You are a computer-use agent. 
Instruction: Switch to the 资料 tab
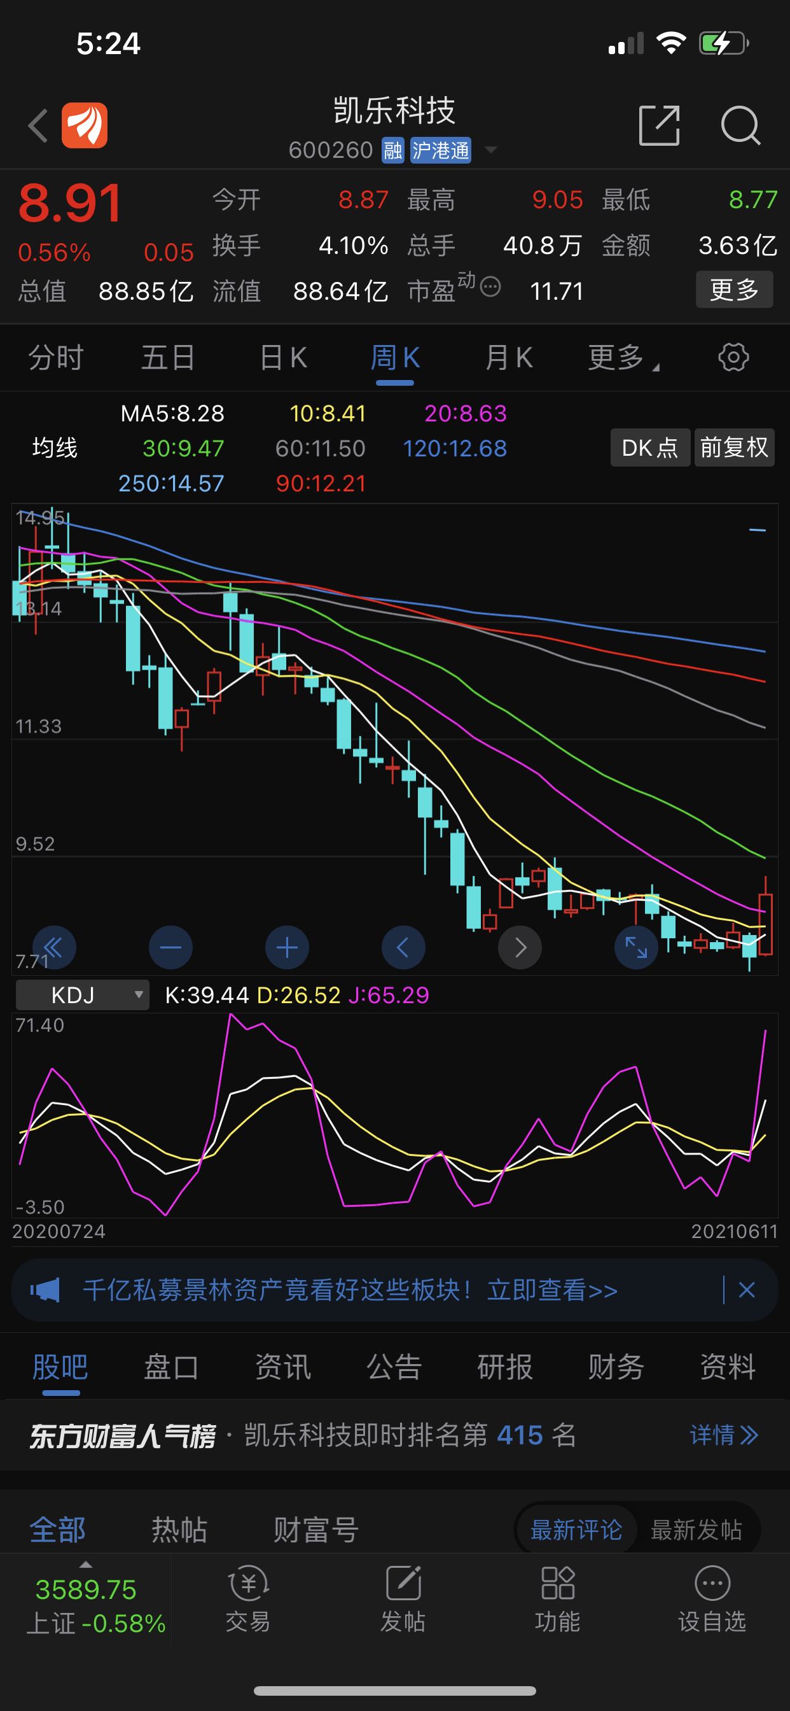click(x=728, y=1367)
